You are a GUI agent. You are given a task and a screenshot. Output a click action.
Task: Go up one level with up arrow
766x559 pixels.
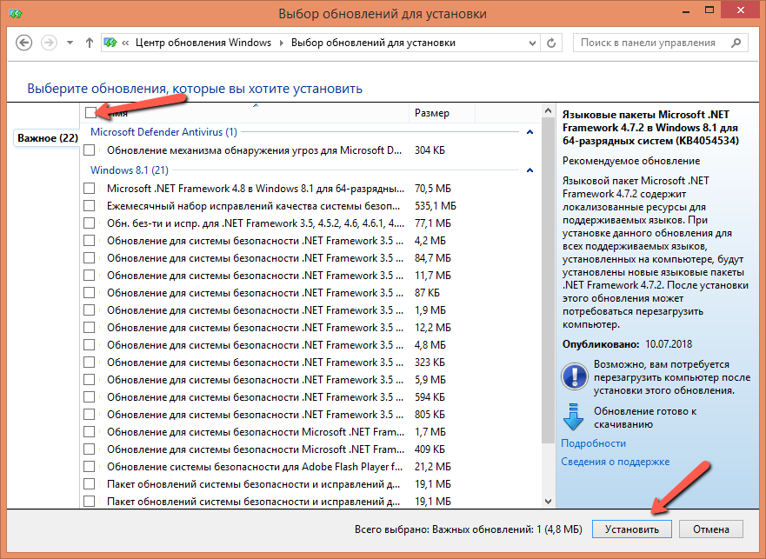pyautogui.click(x=89, y=43)
